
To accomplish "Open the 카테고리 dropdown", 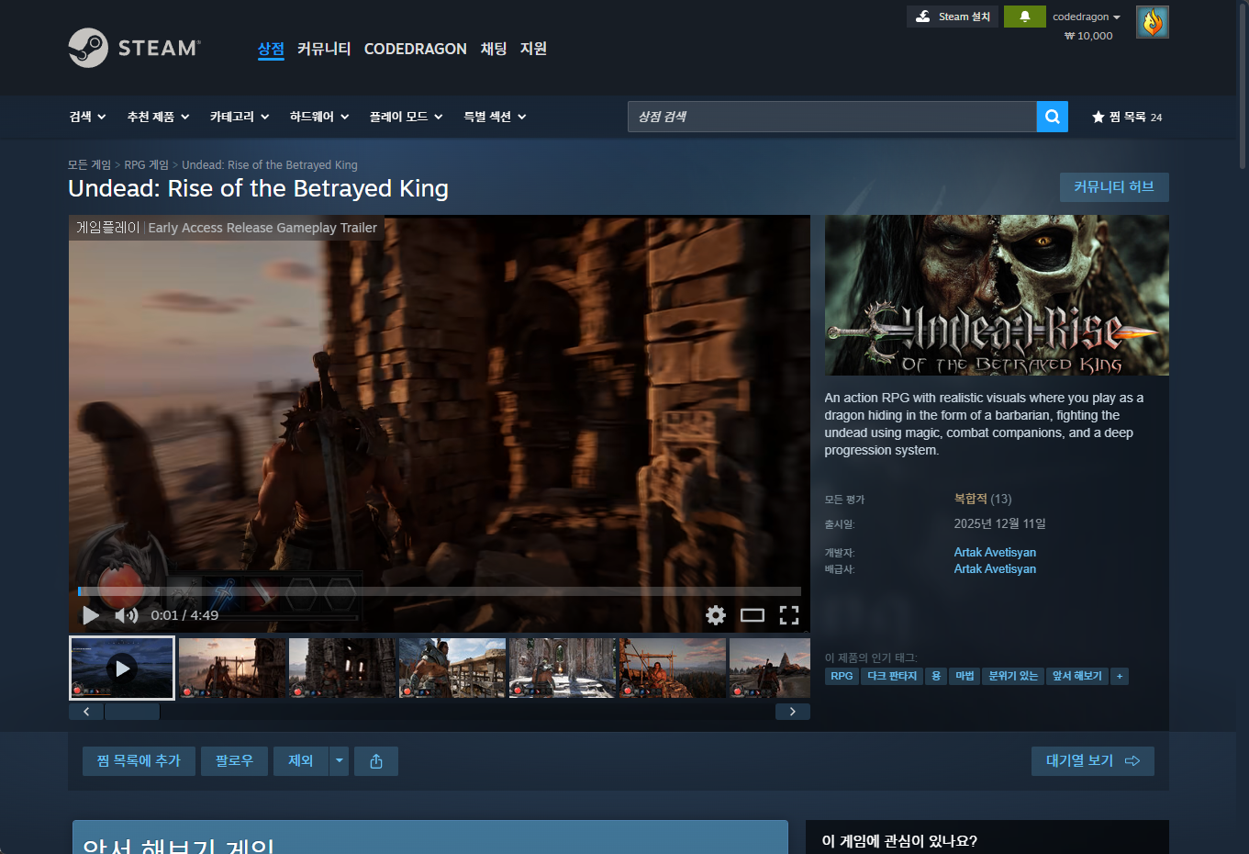I will [x=240, y=117].
